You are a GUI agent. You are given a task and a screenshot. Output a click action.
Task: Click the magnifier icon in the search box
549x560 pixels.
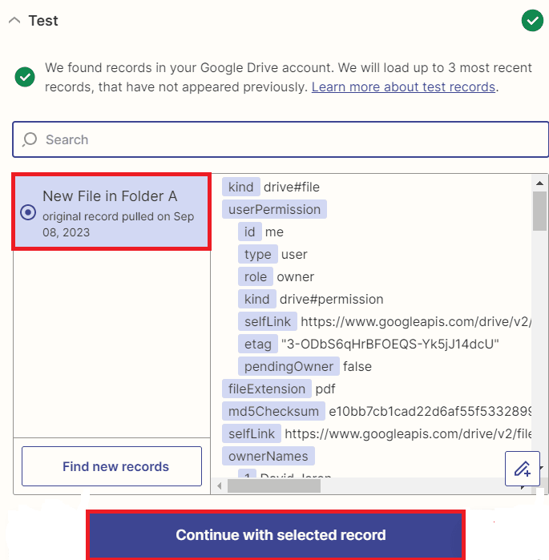pos(30,139)
